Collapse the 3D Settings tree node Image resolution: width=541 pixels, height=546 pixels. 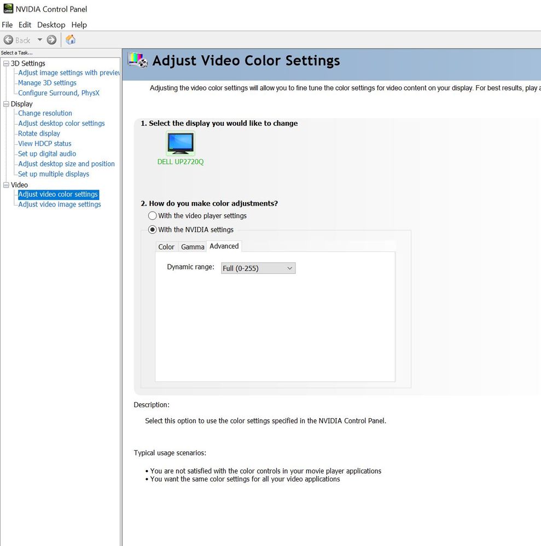6,63
